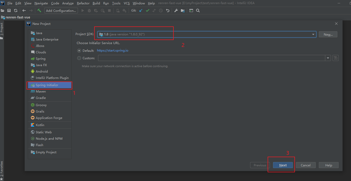The height and width of the screenshot is (181, 351).
Task: Open the Navigate menu
Action: coord(41,3)
